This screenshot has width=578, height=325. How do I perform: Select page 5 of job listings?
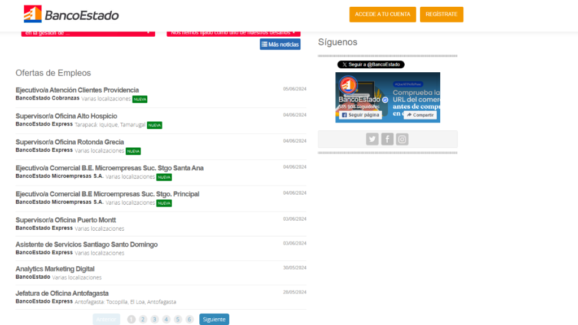tap(178, 319)
